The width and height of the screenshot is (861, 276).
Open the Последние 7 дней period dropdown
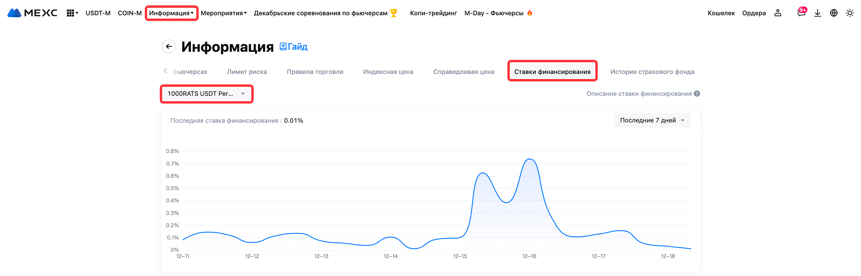[x=652, y=120]
